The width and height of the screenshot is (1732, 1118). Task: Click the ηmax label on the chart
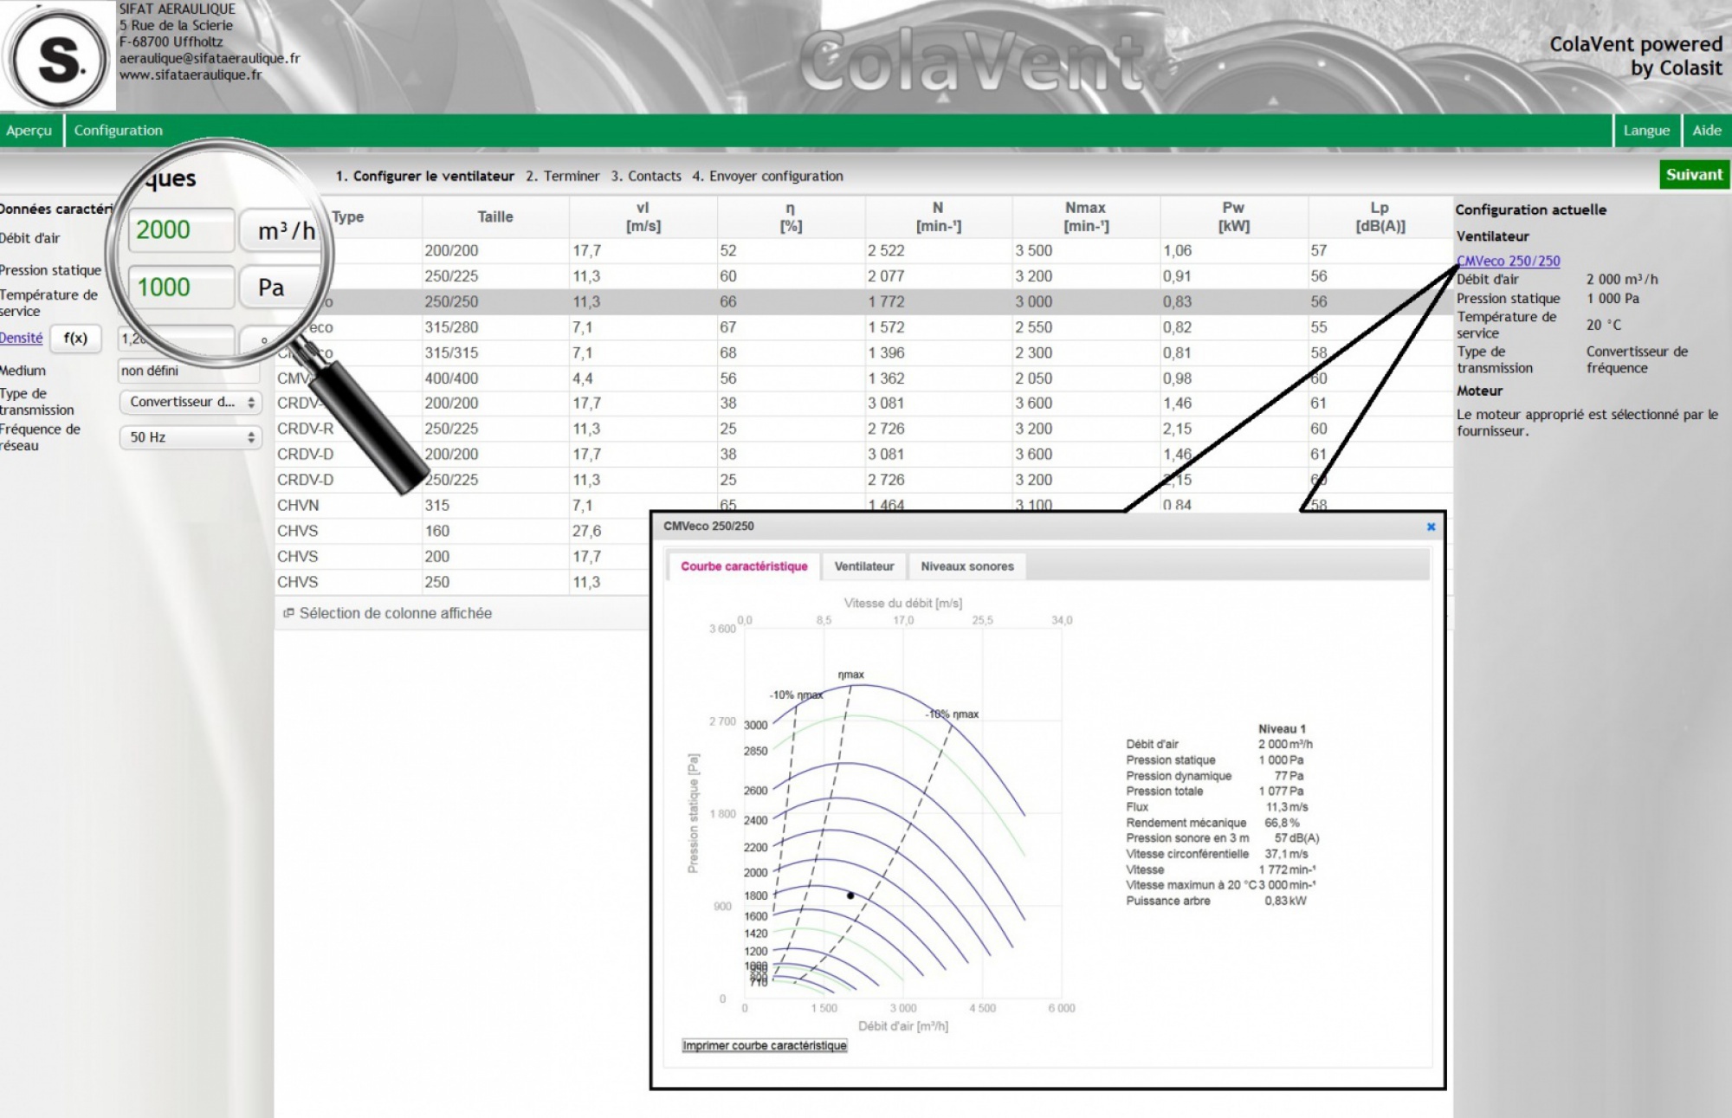[x=850, y=675]
